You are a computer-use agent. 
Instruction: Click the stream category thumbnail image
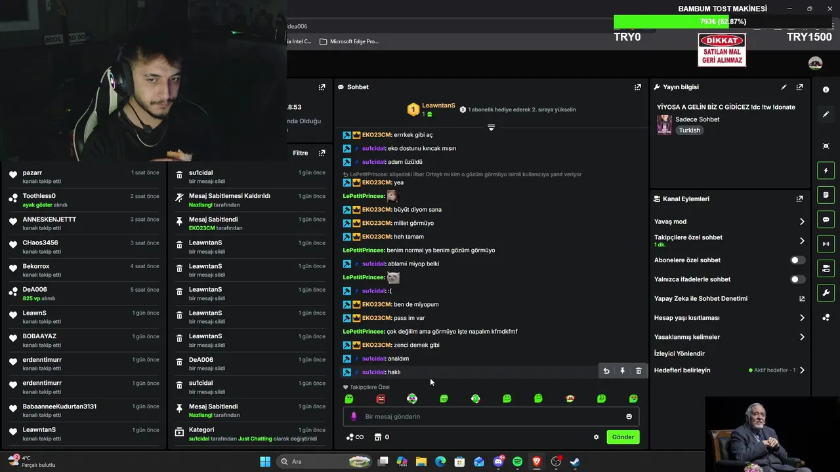click(x=664, y=125)
